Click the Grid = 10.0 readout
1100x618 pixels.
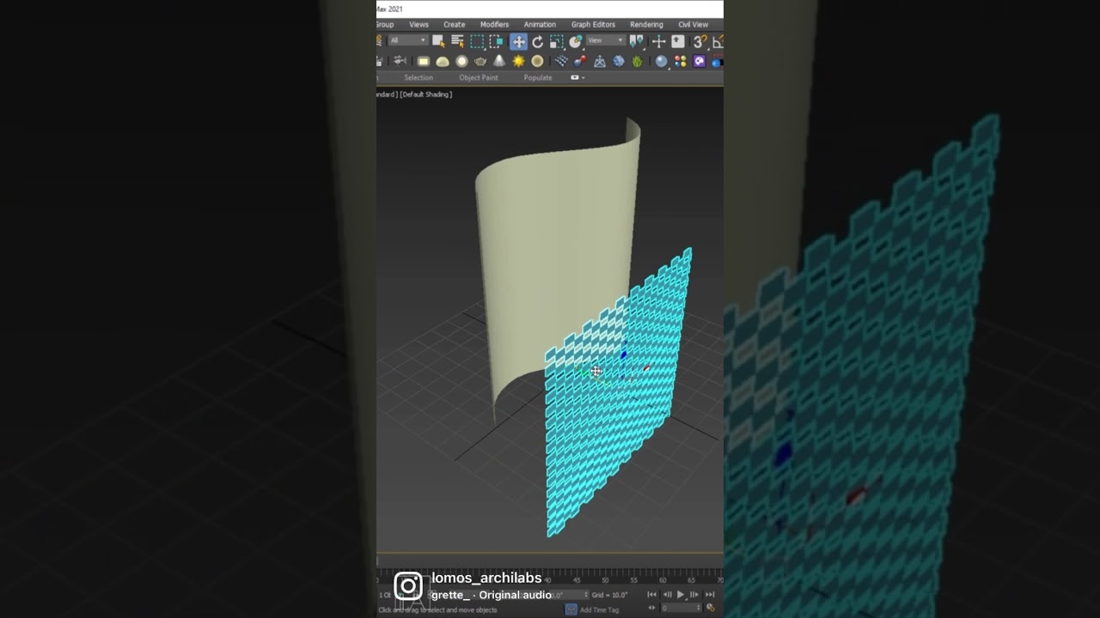coord(609,595)
